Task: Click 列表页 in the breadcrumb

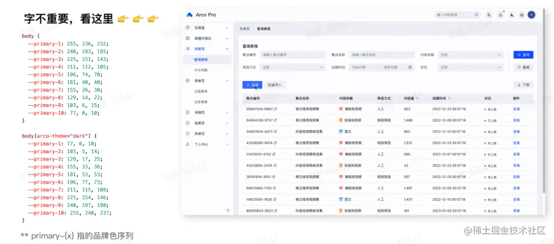Action: [245, 29]
